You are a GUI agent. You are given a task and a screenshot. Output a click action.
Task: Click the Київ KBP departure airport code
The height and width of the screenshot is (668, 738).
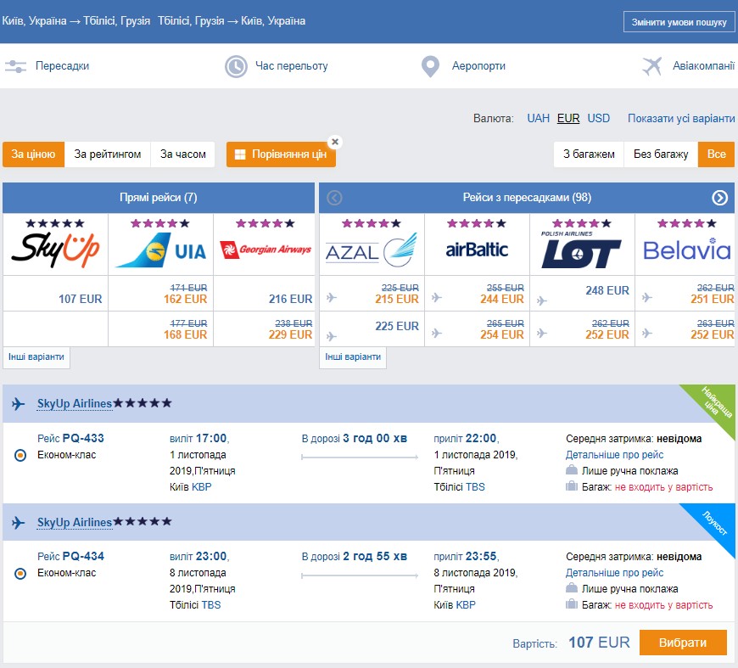click(x=201, y=487)
